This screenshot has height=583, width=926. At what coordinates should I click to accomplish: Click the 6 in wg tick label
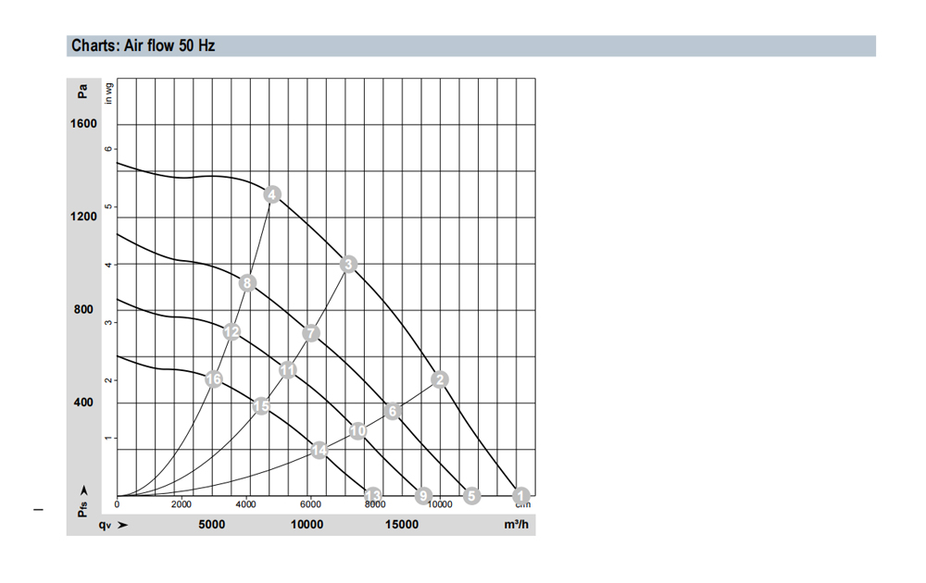[x=108, y=149]
